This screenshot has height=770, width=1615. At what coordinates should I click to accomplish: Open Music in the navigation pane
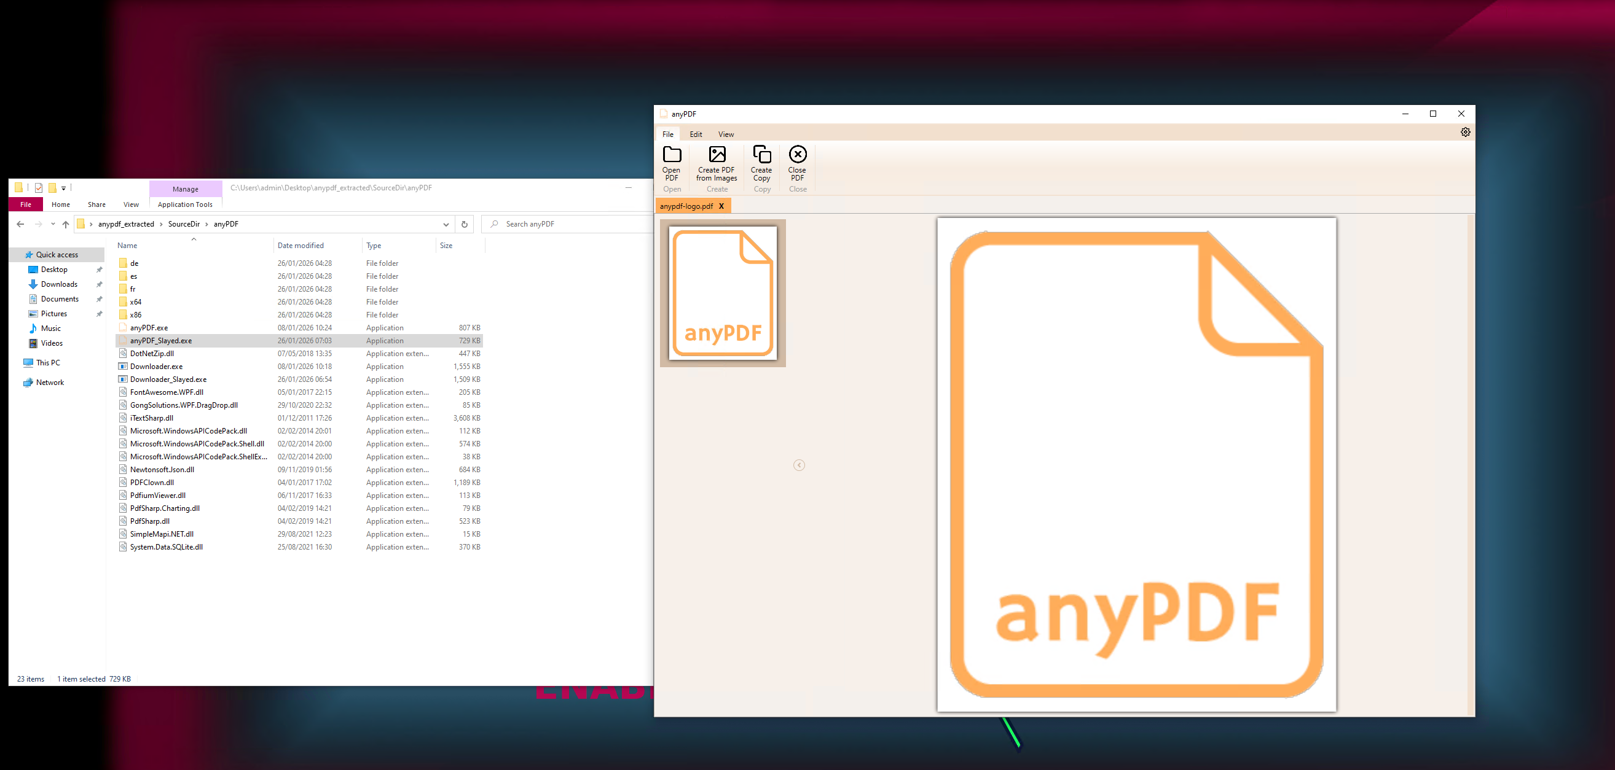(x=51, y=329)
